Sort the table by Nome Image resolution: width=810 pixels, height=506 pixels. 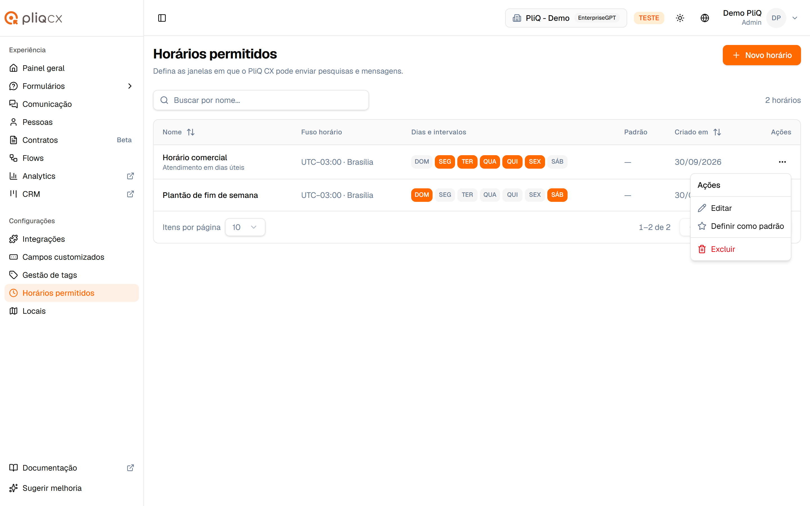[191, 132]
